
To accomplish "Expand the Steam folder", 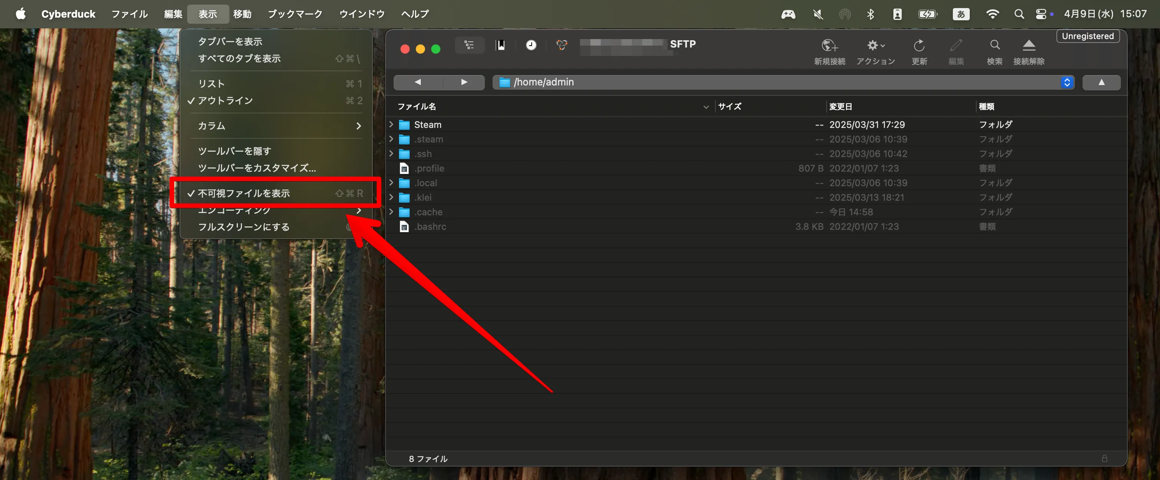I will pos(391,124).
